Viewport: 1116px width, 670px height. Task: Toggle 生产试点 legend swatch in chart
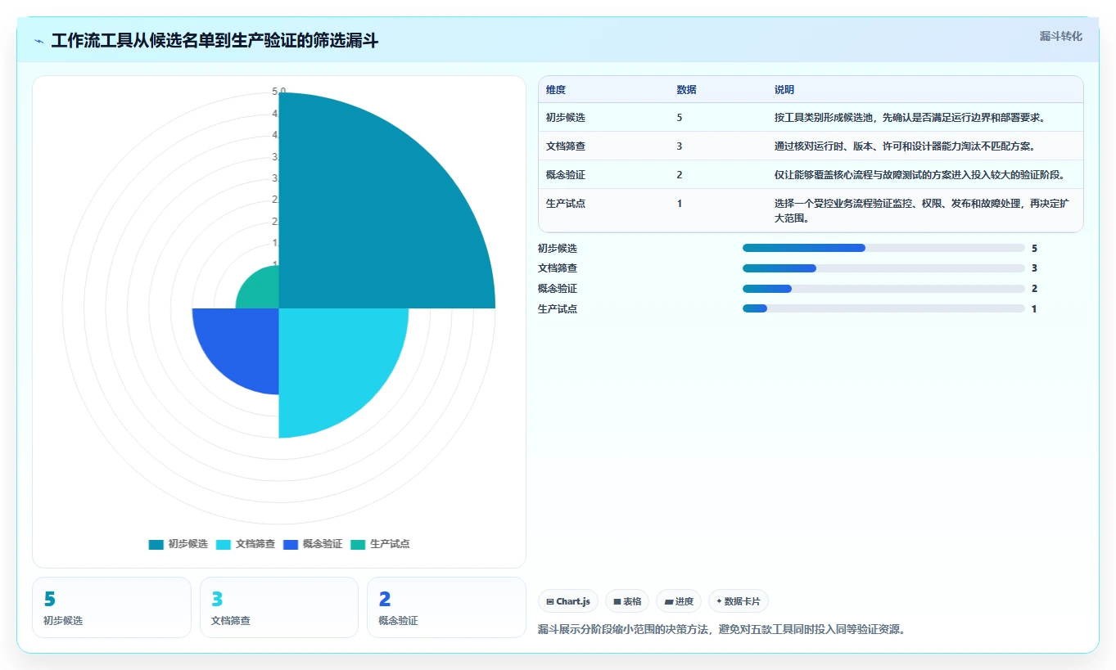coord(358,544)
